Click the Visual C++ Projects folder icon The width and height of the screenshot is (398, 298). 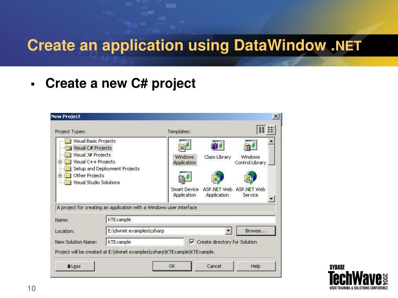click(68, 161)
